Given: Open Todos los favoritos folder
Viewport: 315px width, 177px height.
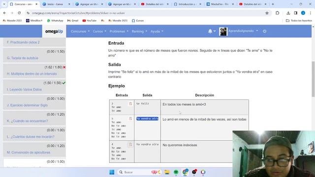Looking at the screenshot, I should click(x=299, y=21).
